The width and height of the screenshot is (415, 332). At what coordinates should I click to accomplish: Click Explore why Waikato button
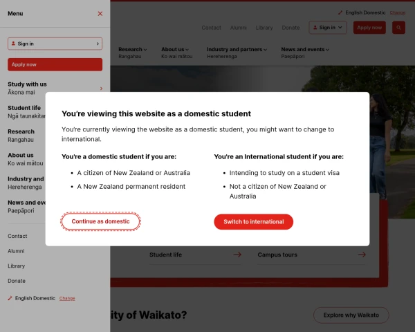(x=351, y=315)
